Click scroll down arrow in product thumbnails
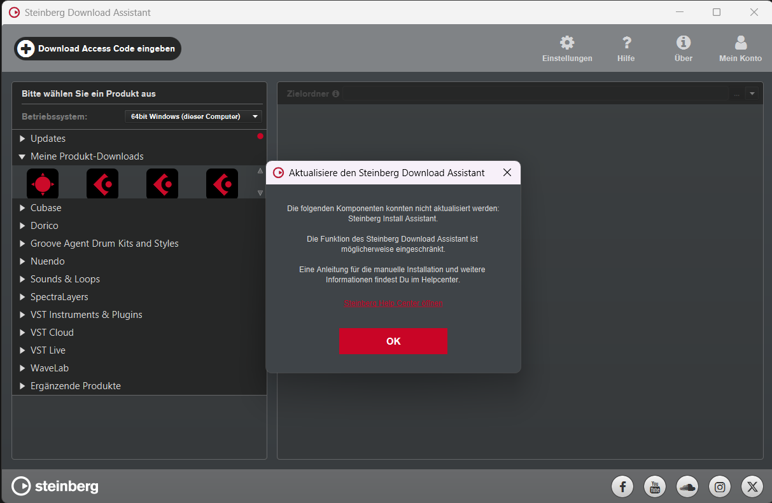Image resolution: width=772 pixels, height=503 pixels. tap(260, 193)
